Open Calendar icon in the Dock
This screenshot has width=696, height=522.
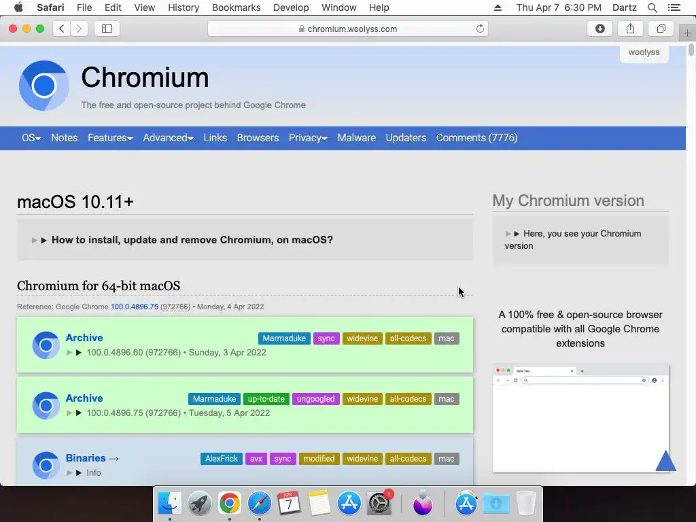pos(289,504)
